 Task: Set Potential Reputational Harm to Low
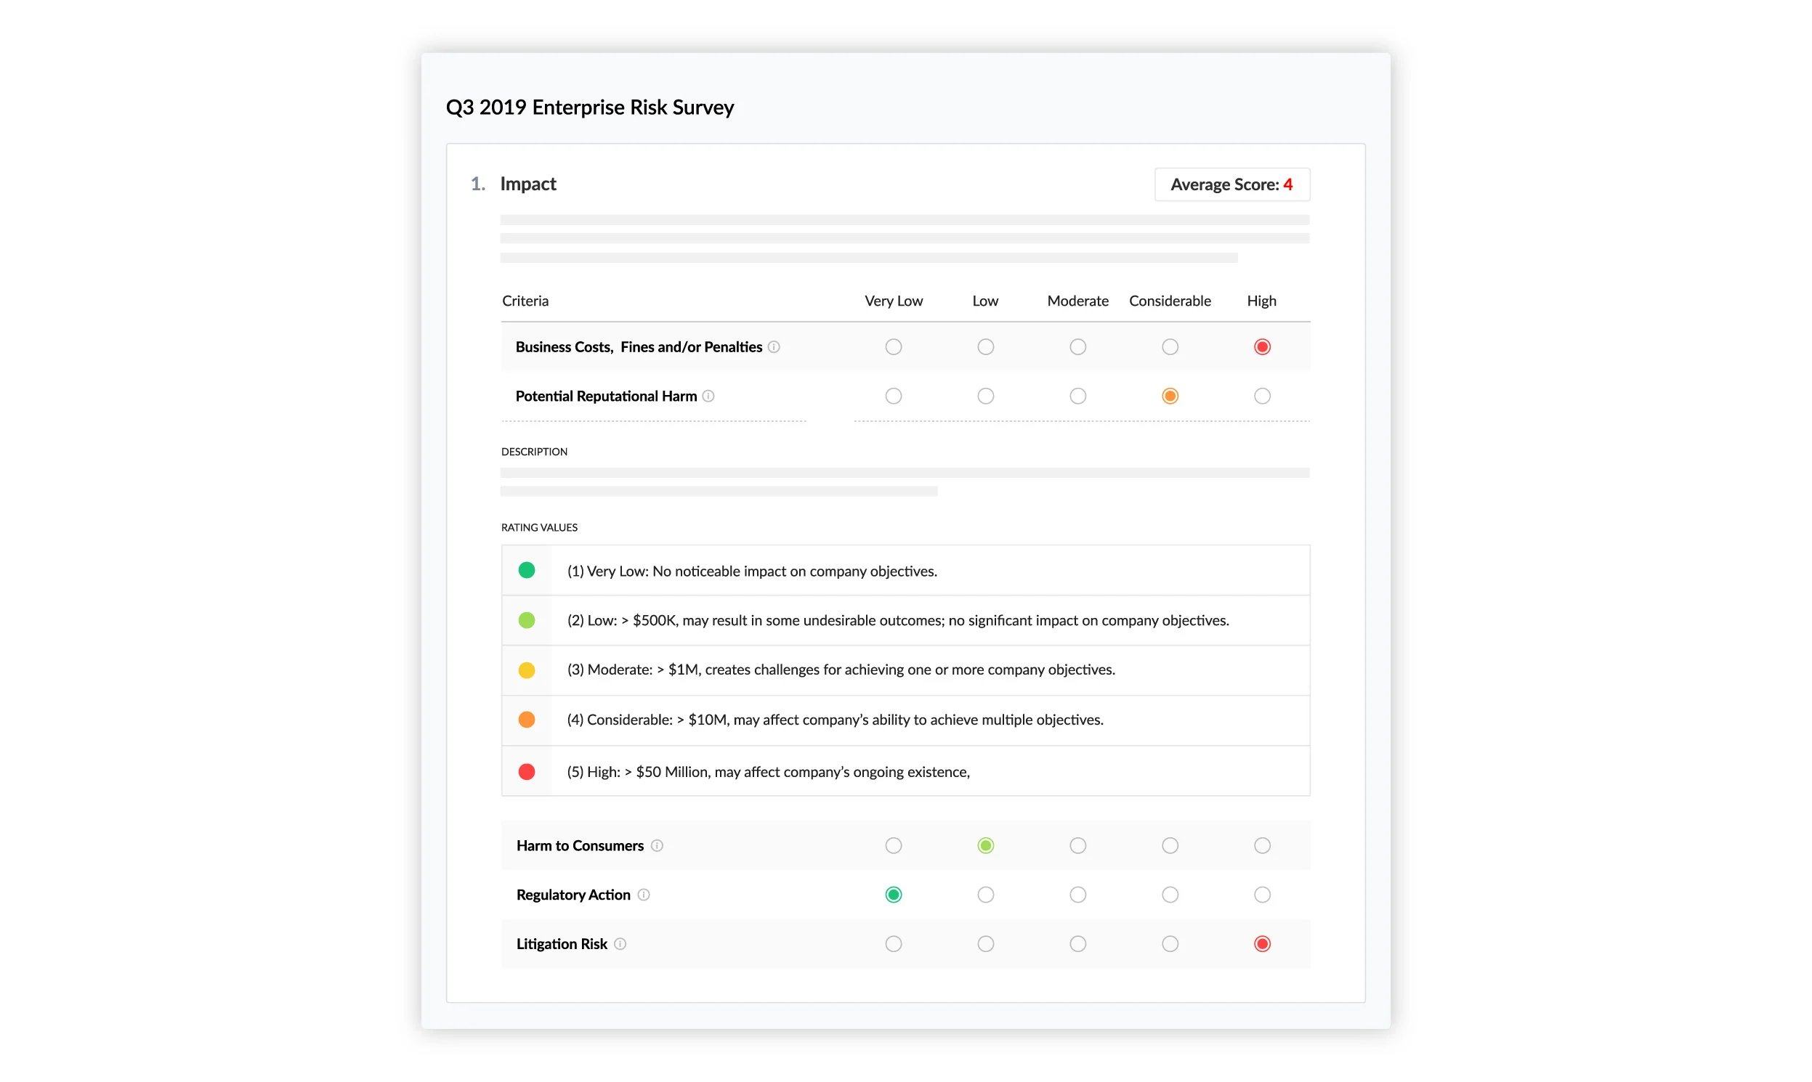pyautogui.click(x=985, y=396)
